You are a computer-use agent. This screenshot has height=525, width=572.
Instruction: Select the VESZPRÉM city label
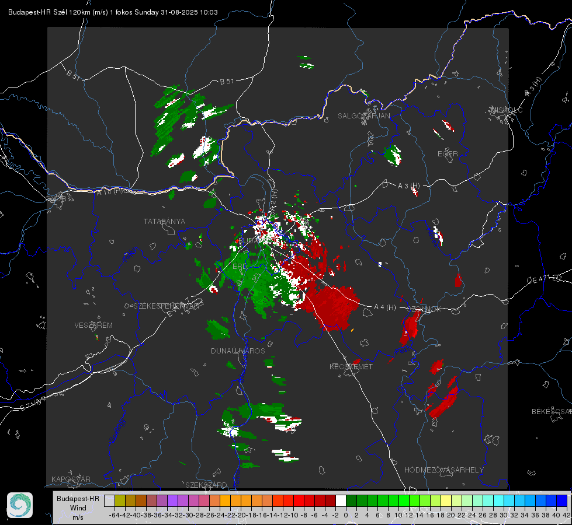tap(93, 325)
